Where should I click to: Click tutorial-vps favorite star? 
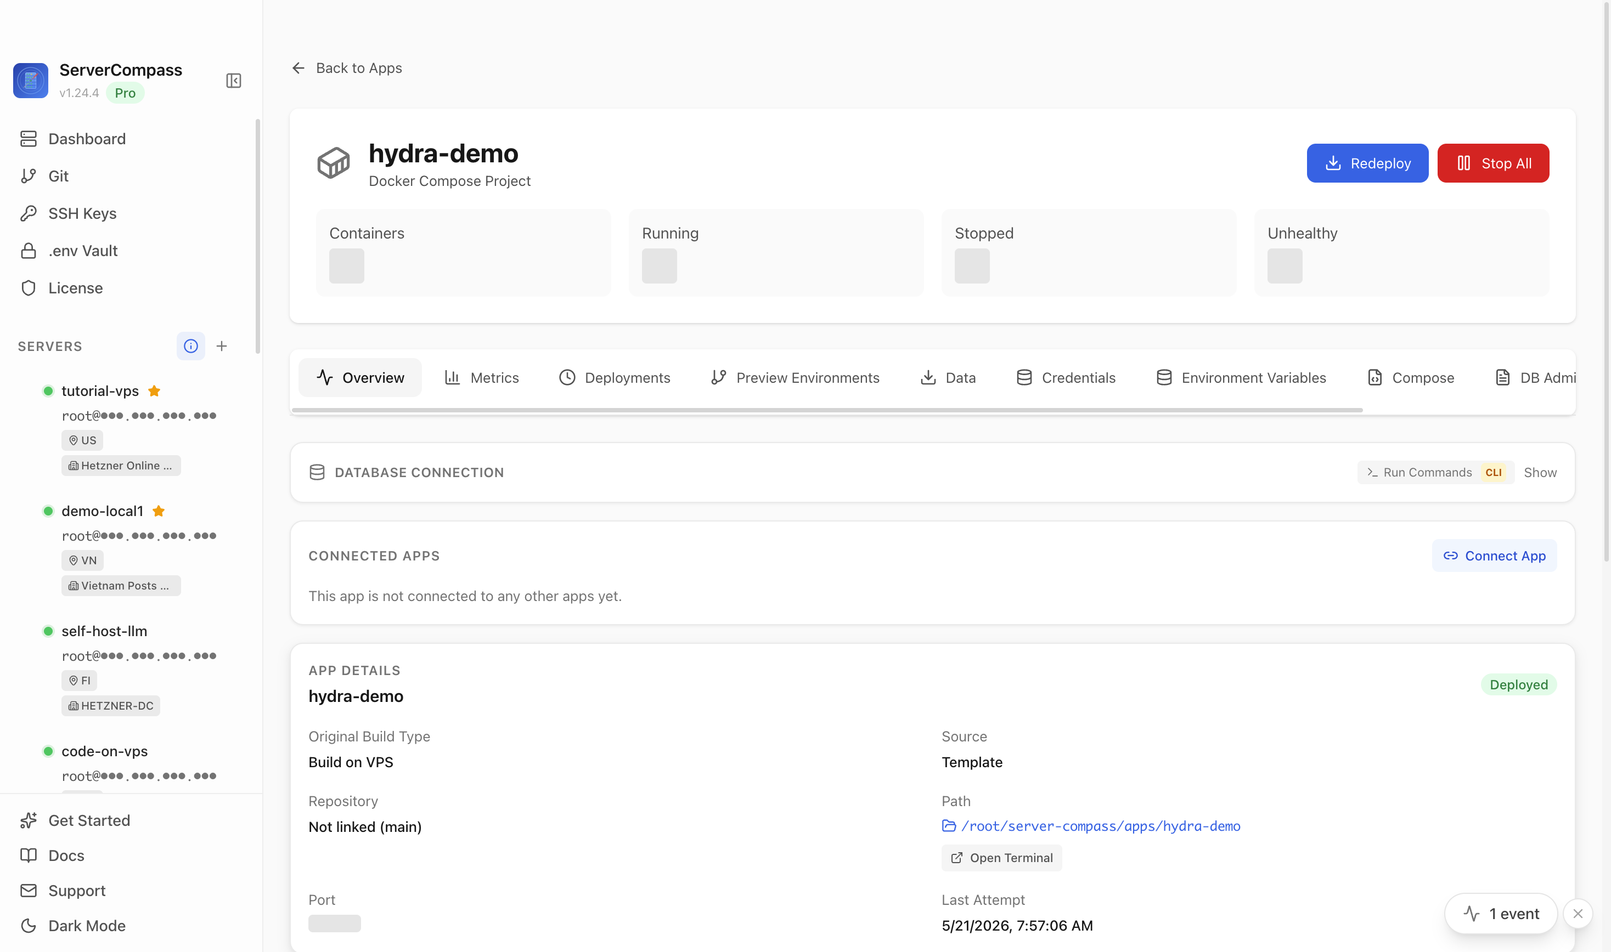point(154,390)
